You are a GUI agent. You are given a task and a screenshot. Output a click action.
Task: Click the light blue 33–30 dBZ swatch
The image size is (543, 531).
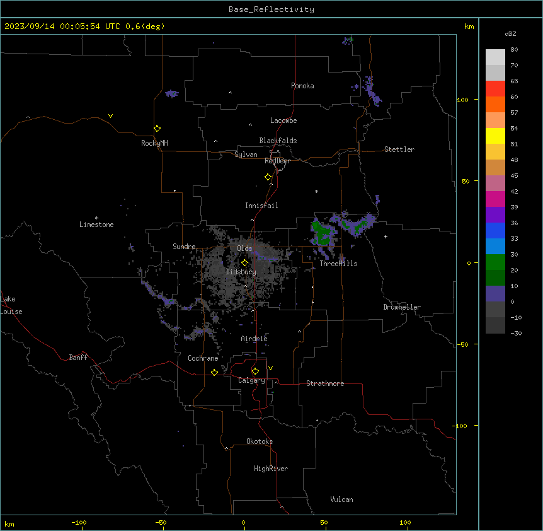pyautogui.click(x=495, y=247)
